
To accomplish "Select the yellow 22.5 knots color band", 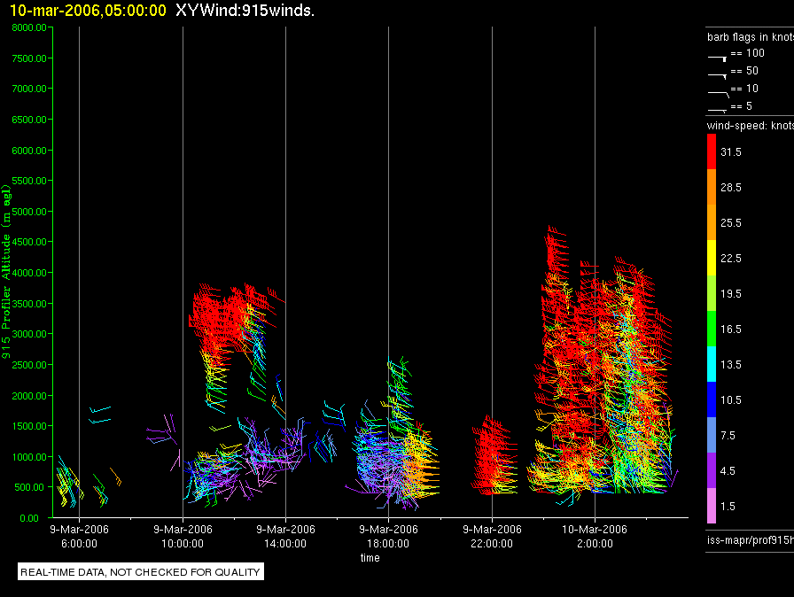I will tap(712, 258).
